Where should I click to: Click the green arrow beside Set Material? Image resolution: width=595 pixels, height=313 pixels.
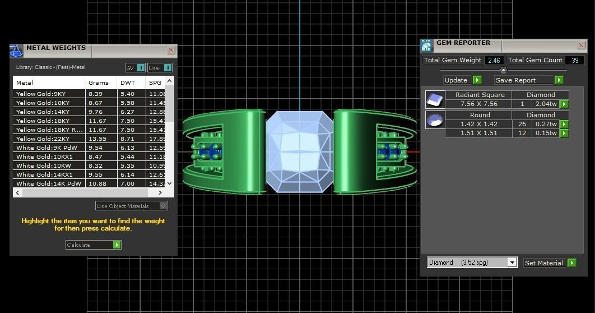[x=572, y=263]
